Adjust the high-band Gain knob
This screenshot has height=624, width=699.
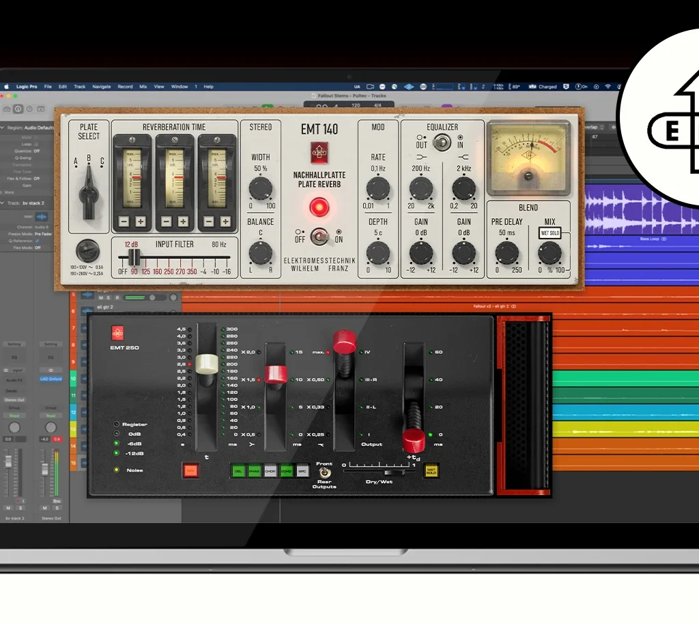[463, 252]
